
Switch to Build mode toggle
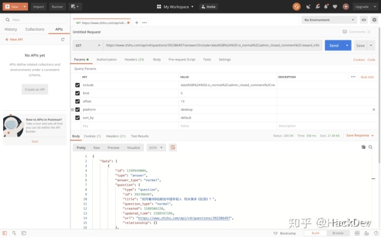[x=315, y=233]
